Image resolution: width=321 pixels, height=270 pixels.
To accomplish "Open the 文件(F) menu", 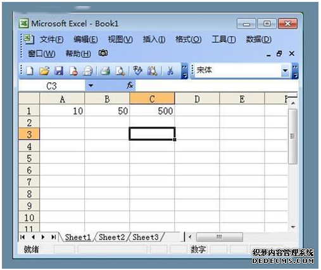I will pyautogui.click(x=52, y=39).
